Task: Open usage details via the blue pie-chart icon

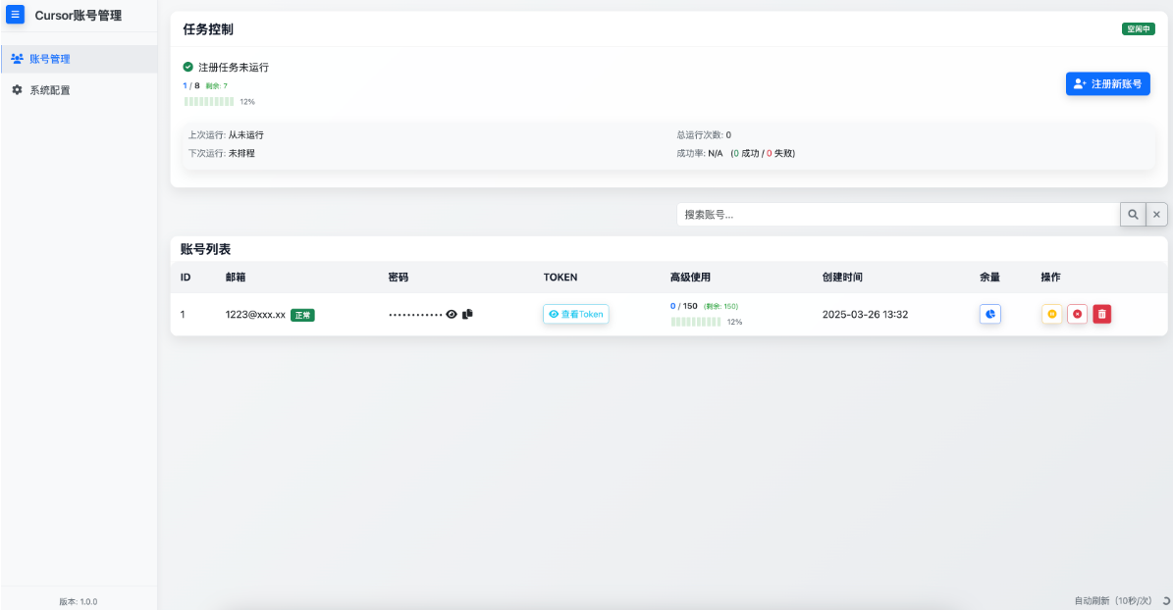Action: [989, 314]
